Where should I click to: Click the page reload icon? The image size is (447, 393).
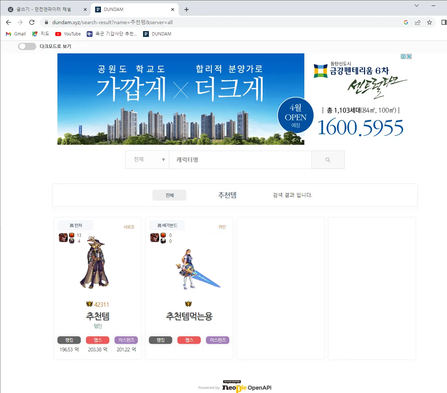(32, 22)
